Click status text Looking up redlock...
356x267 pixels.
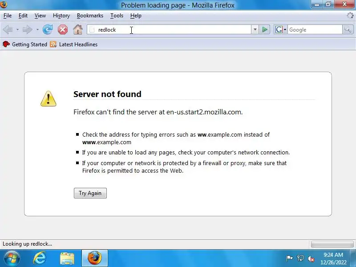coord(27,244)
